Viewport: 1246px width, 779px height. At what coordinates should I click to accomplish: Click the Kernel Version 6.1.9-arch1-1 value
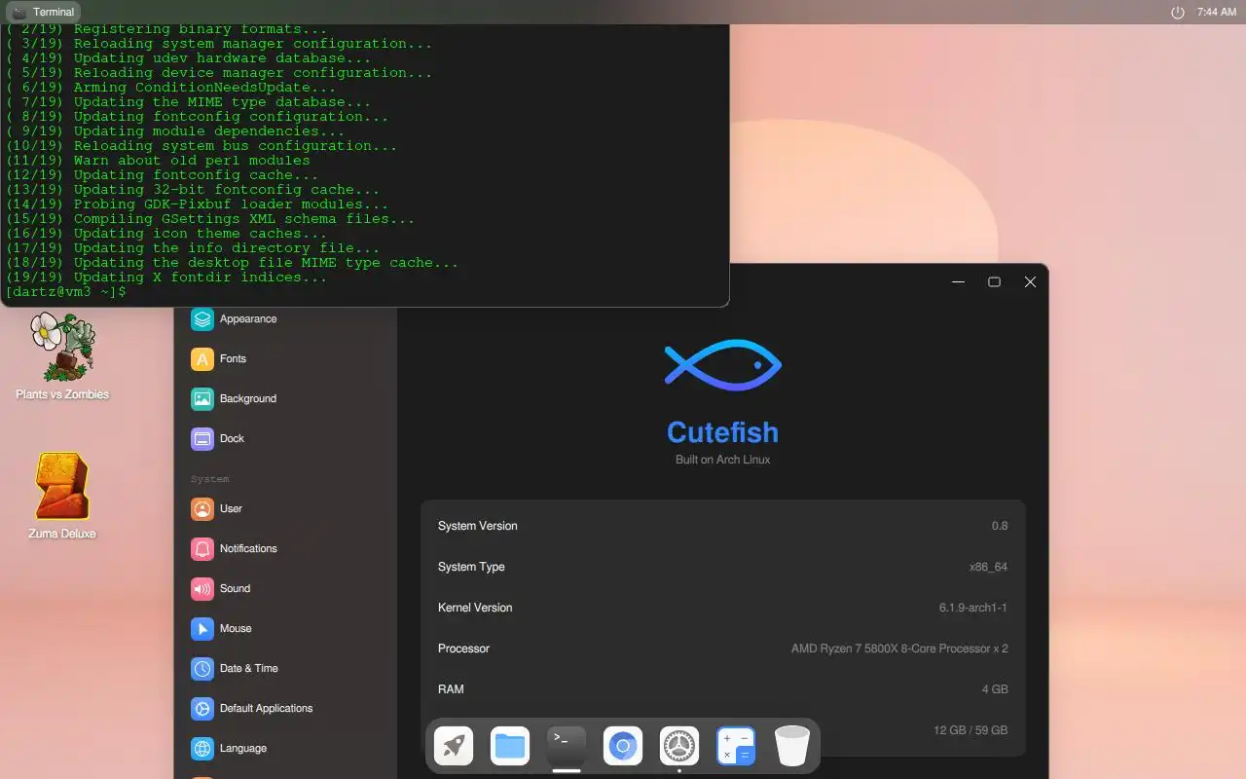point(972,608)
